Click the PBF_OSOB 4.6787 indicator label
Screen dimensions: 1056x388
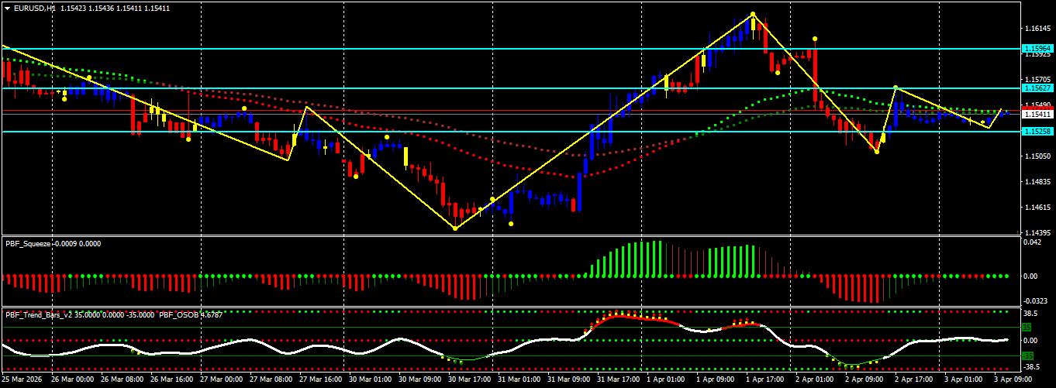[x=192, y=314]
